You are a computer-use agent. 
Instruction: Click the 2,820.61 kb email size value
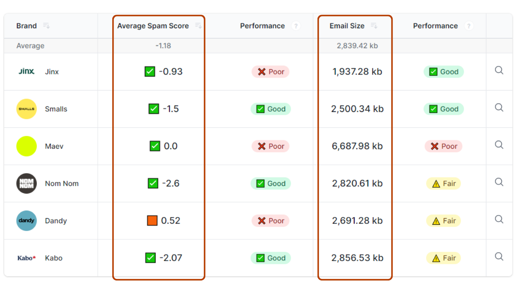357,183
